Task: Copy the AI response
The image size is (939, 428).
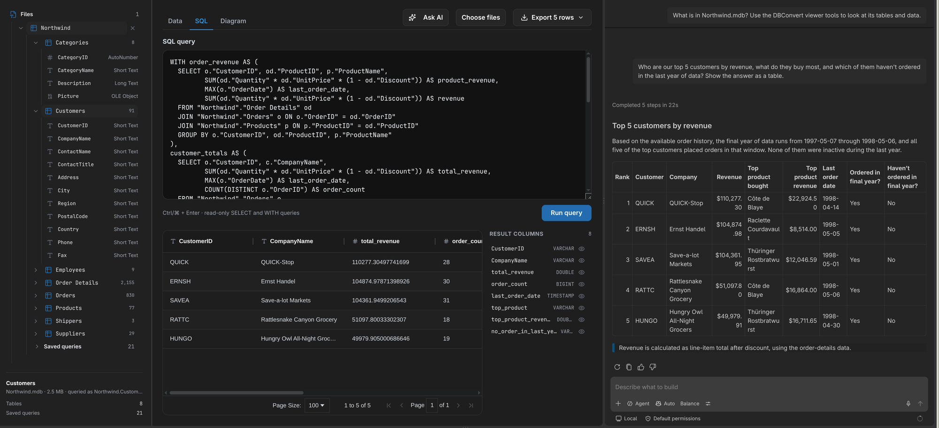Action: click(x=629, y=367)
